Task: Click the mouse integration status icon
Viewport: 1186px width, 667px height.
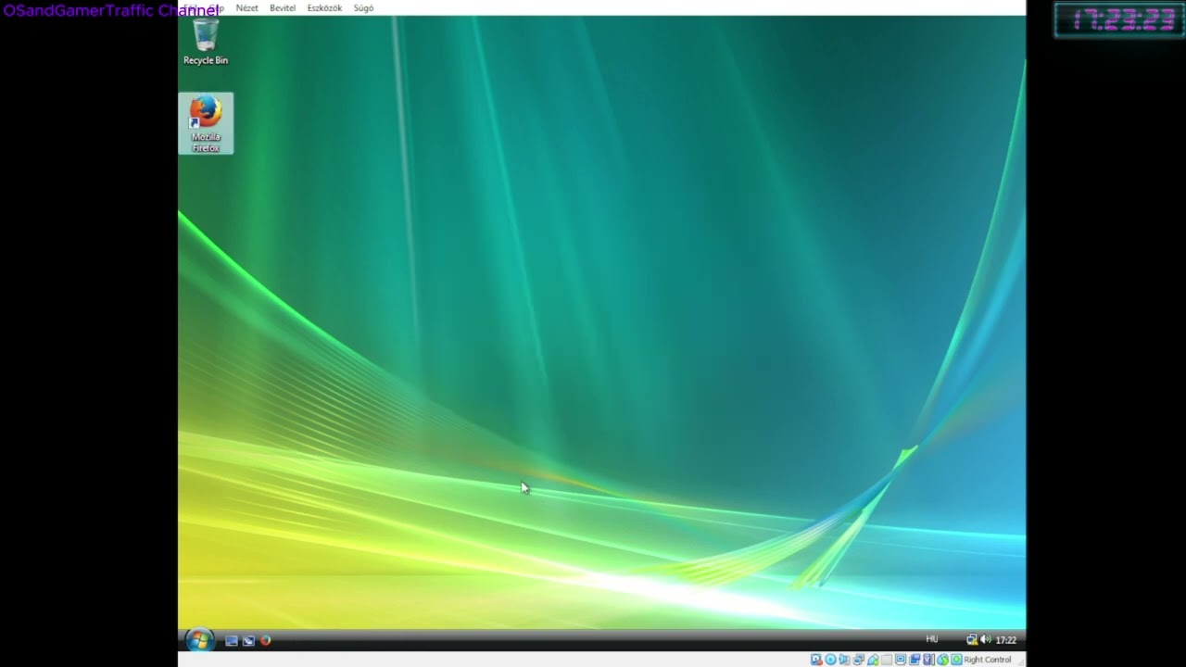Action: point(942,660)
